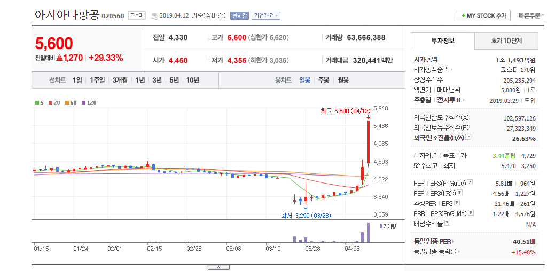Open the 기업개요 dropdown
The image size is (555, 271).
coord(266,15)
